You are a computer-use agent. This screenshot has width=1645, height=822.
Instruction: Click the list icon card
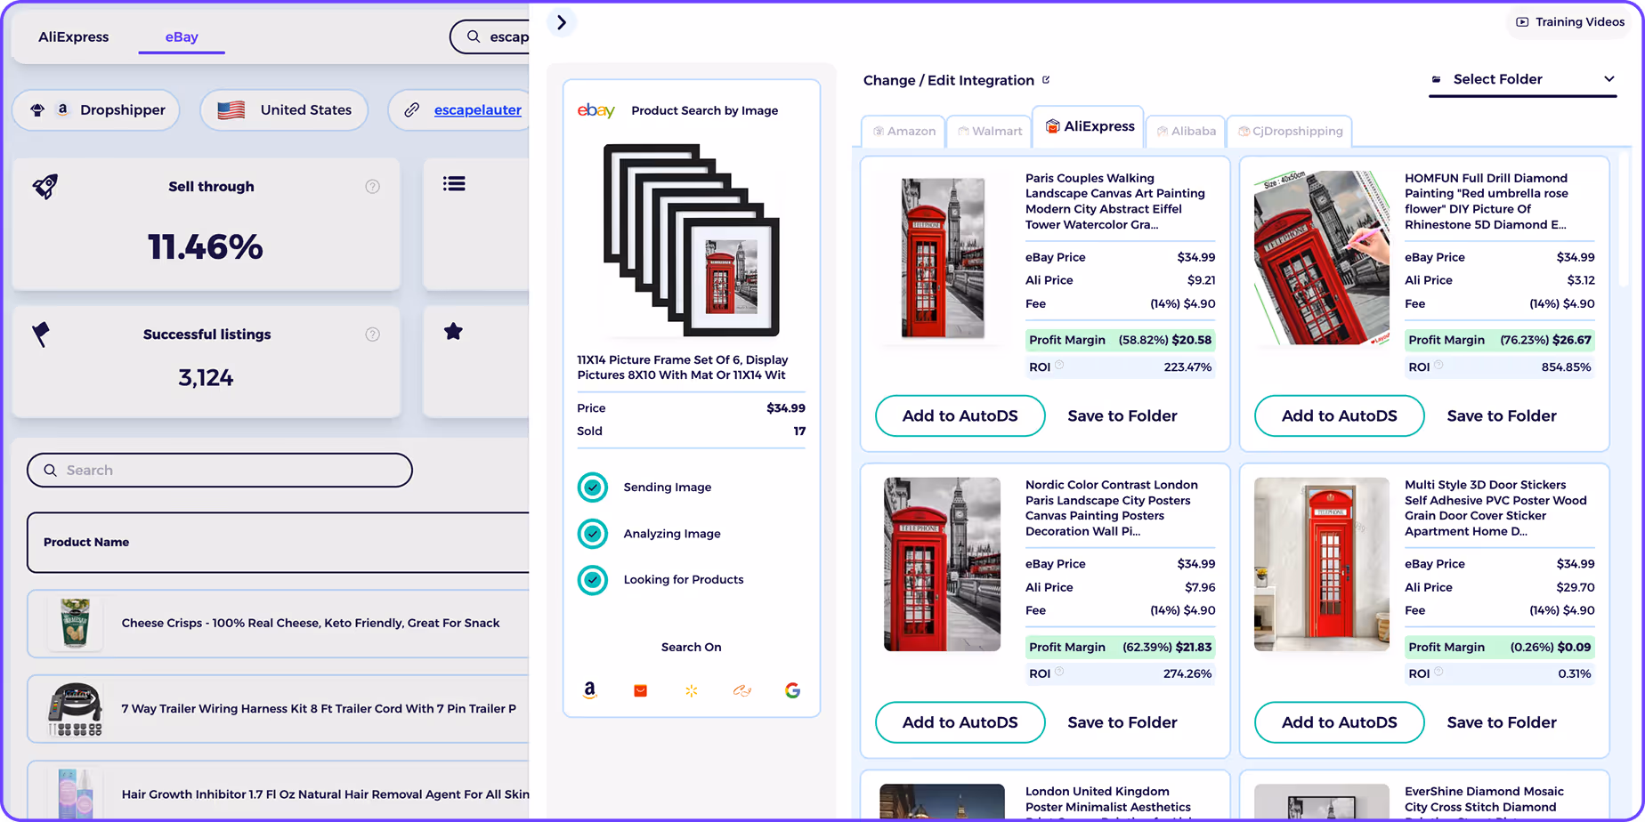click(454, 184)
